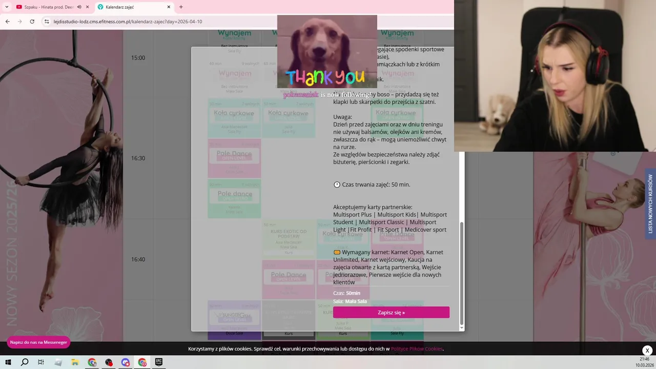656x369 pixels.
Task: Go forward to the next page
Action: coord(20,22)
